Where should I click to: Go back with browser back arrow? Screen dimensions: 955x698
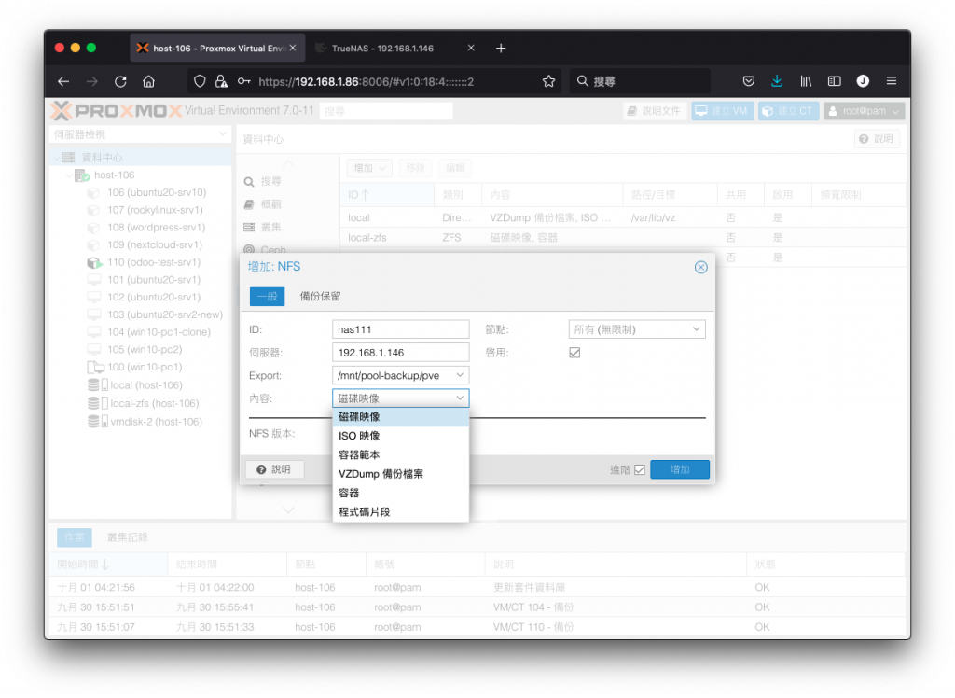tap(63, 81)
